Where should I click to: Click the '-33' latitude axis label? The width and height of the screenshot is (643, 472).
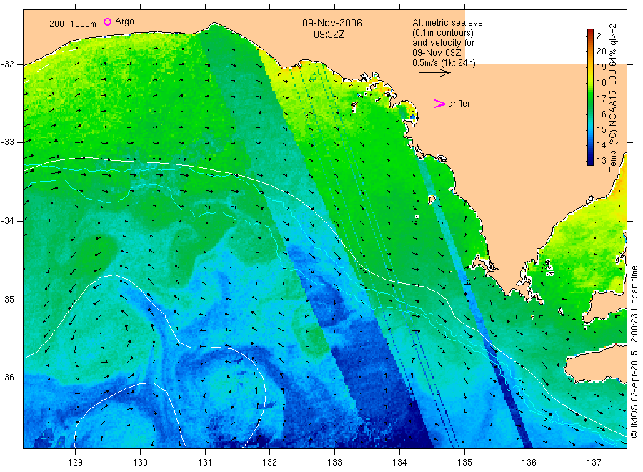point(7,142)
